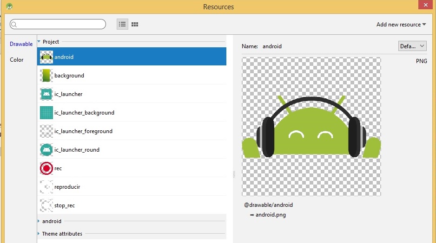436x243 pixels.
Task: Switch to list view mode
Action: [122, 24]
